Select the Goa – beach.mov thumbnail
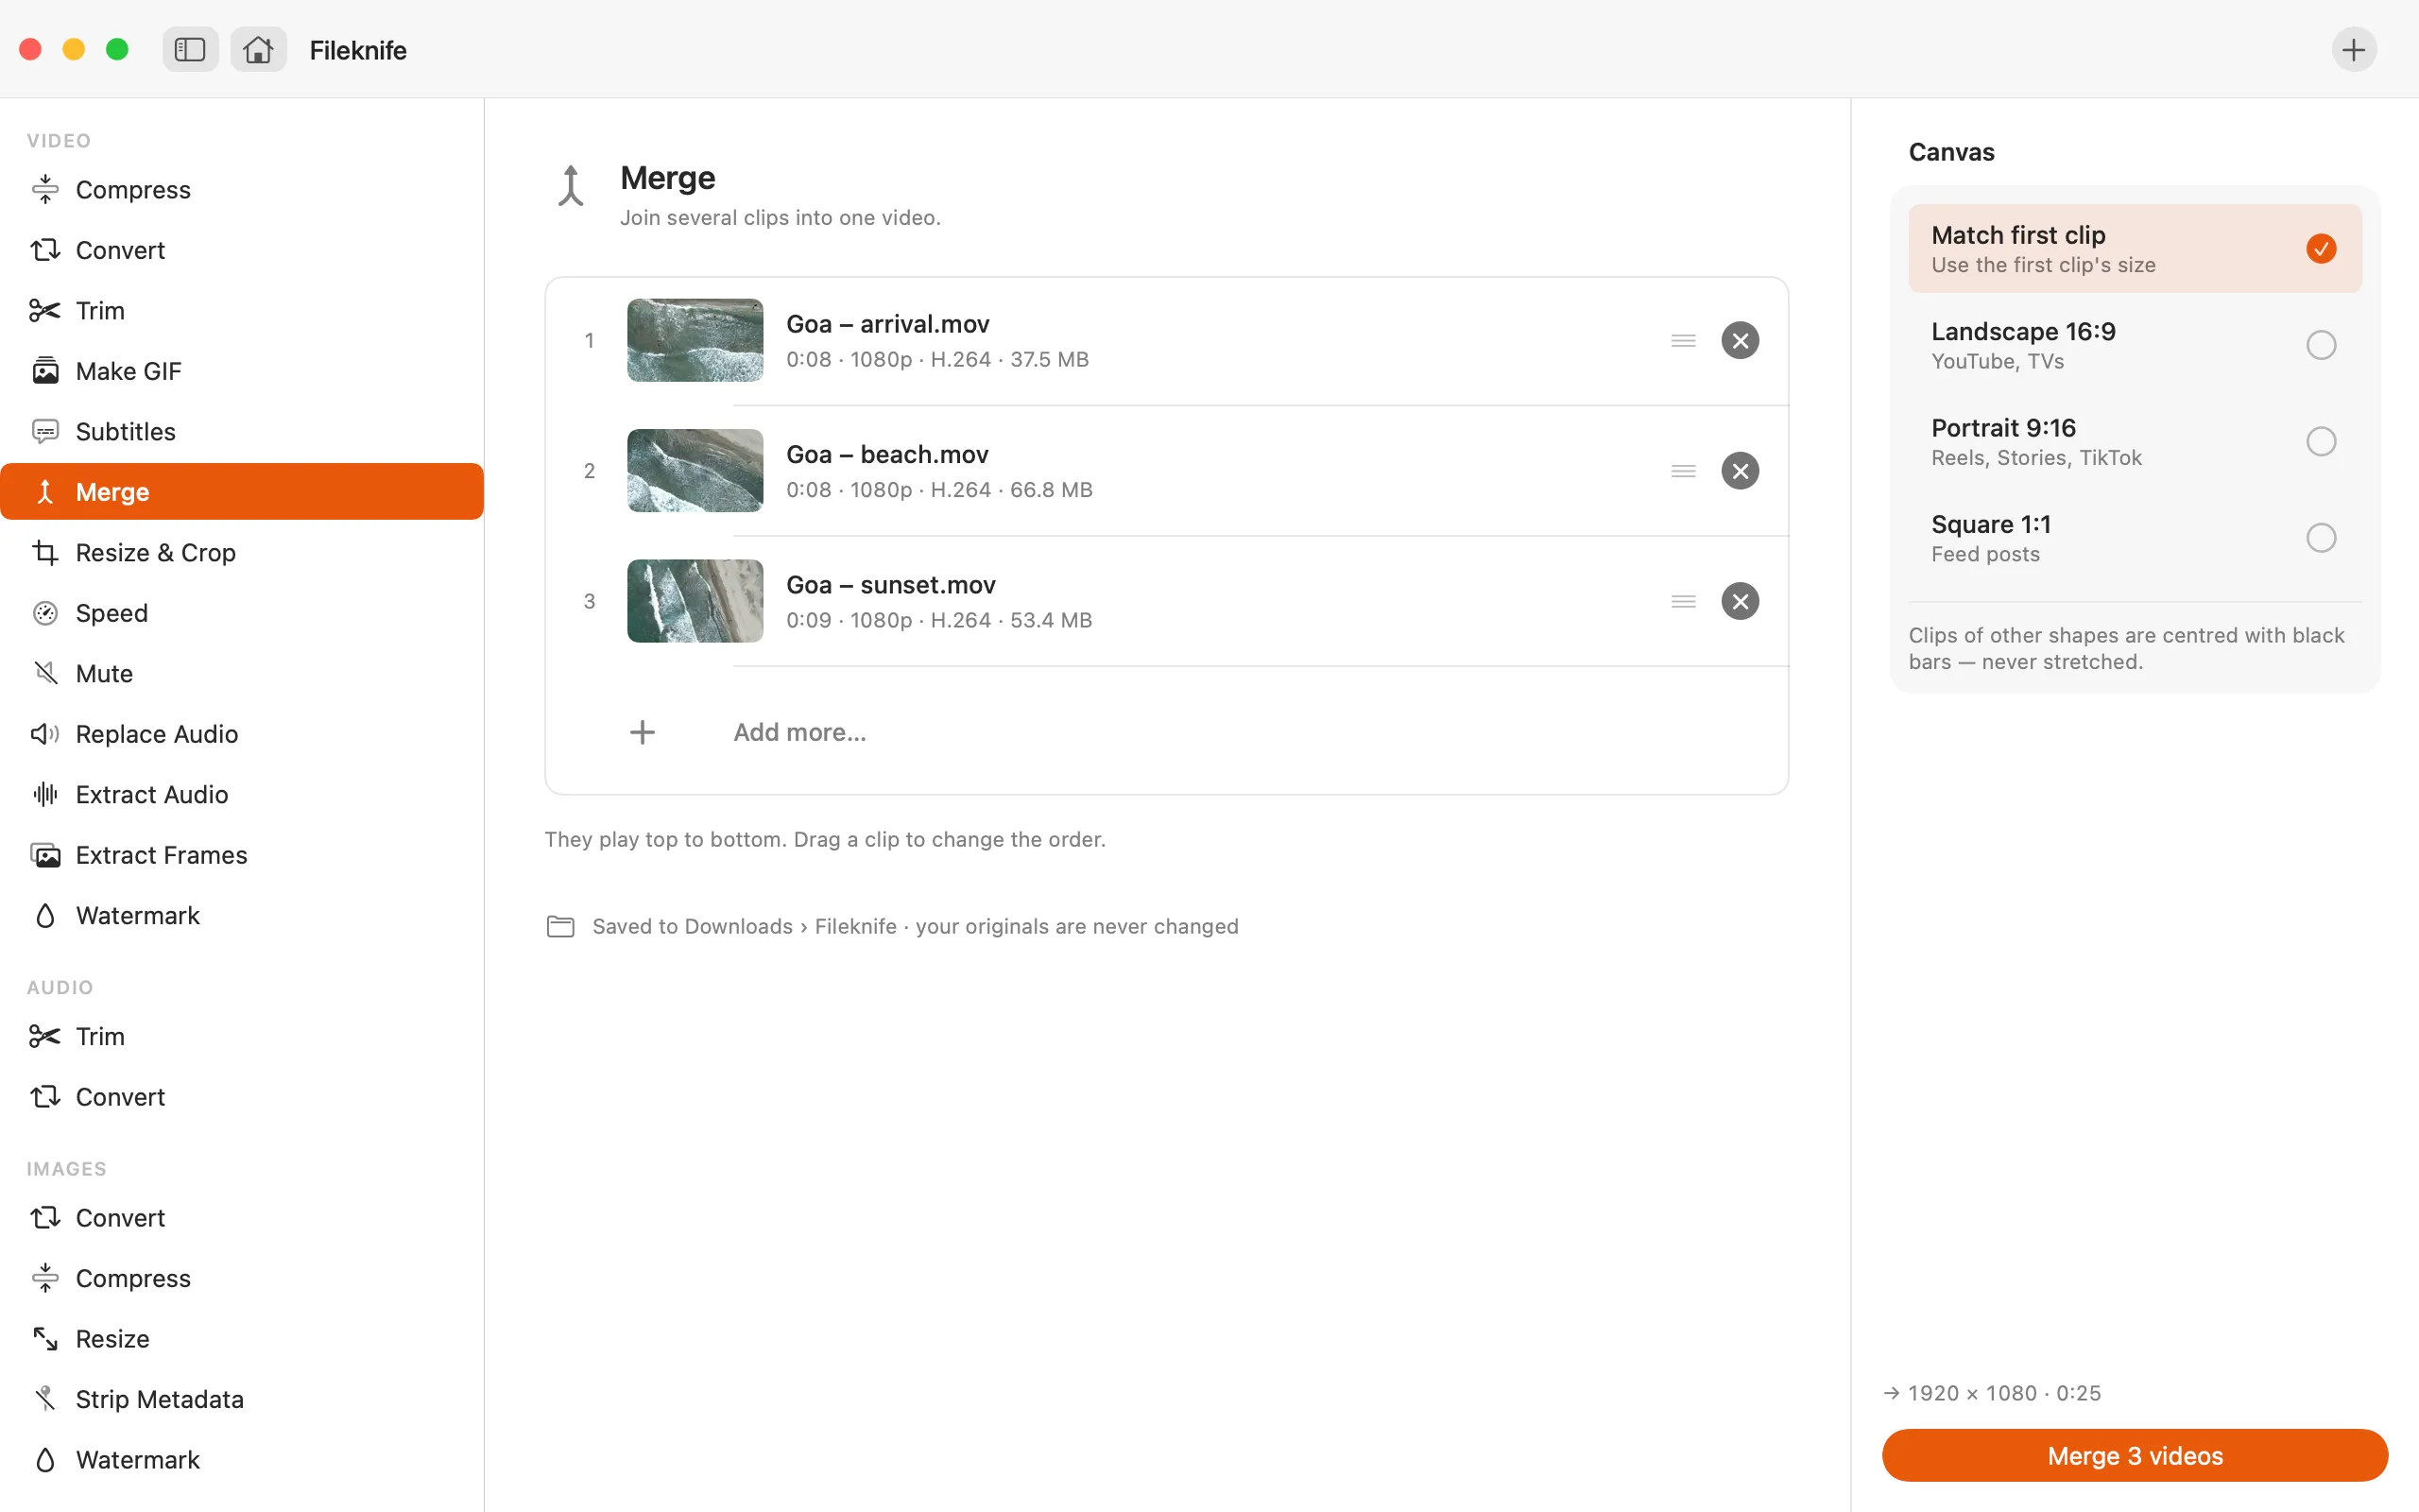 (x=695, y=471)
